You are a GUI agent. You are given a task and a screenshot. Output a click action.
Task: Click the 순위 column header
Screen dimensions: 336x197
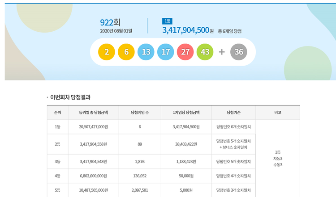click(x=58, y=113)
